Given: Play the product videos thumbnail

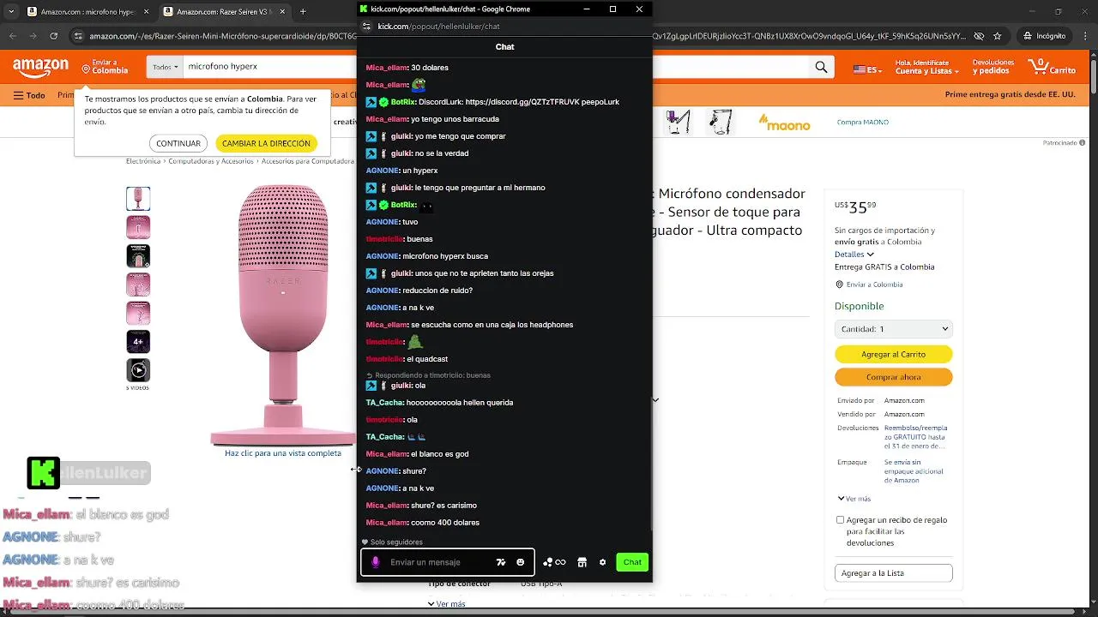Looking at the screenshot, I should click(138, 370).
